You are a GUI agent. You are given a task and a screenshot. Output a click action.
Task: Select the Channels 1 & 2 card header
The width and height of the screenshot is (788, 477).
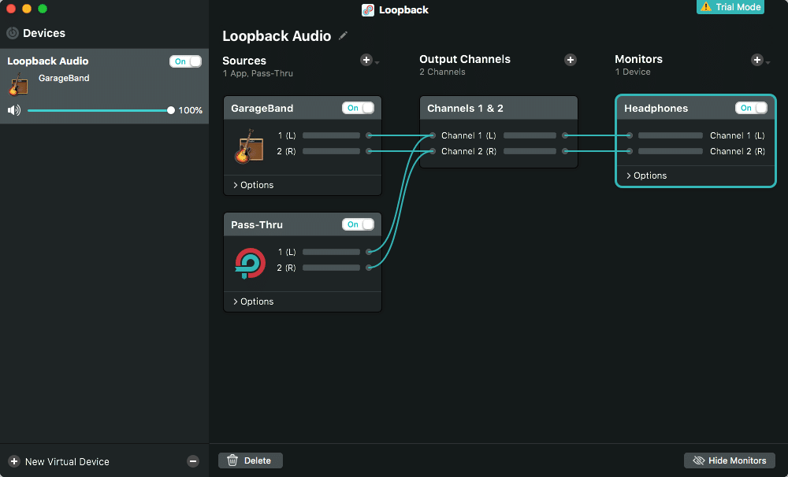[499, 108]
